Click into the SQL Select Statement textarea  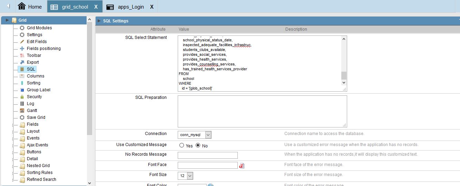pyautogui.click(x=262, y=63)
